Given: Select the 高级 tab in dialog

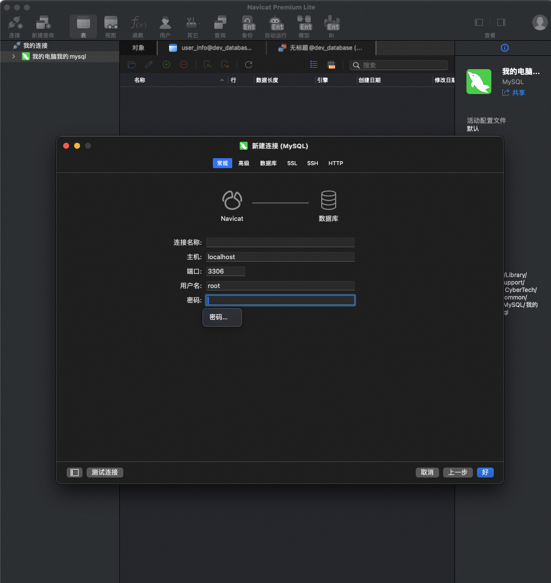Looking at the screenshot, I should tap(244, 163).
